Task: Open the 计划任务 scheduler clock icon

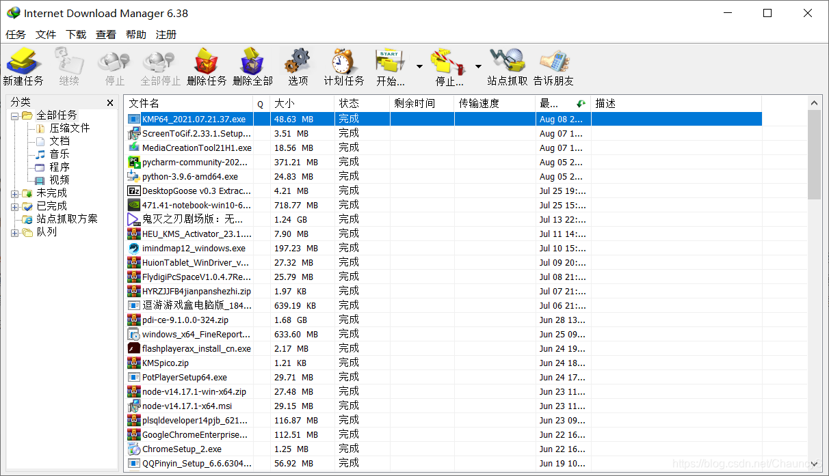Action: (x=344, y=61)
